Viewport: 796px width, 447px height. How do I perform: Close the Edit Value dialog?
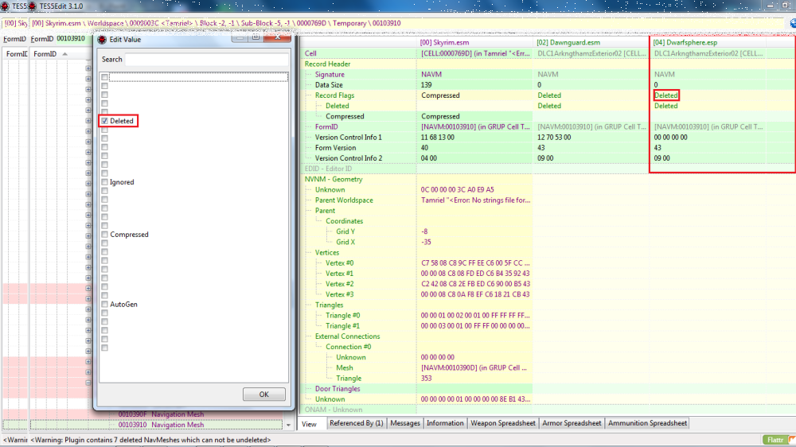point(278,37)
